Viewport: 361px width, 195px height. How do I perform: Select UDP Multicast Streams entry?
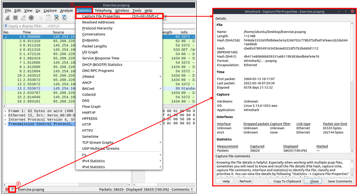tap(119, 149)
